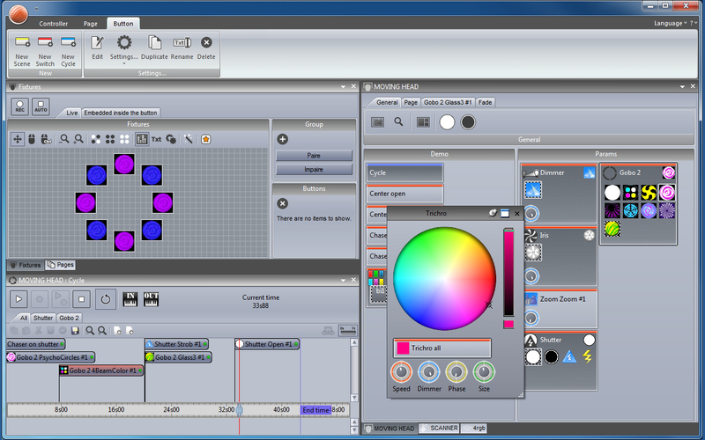Click the add group plus icon
The height and width of the screenshot is (440, 705).
click(282, 139)
